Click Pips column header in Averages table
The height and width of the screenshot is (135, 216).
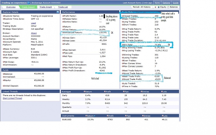[126, 92]
